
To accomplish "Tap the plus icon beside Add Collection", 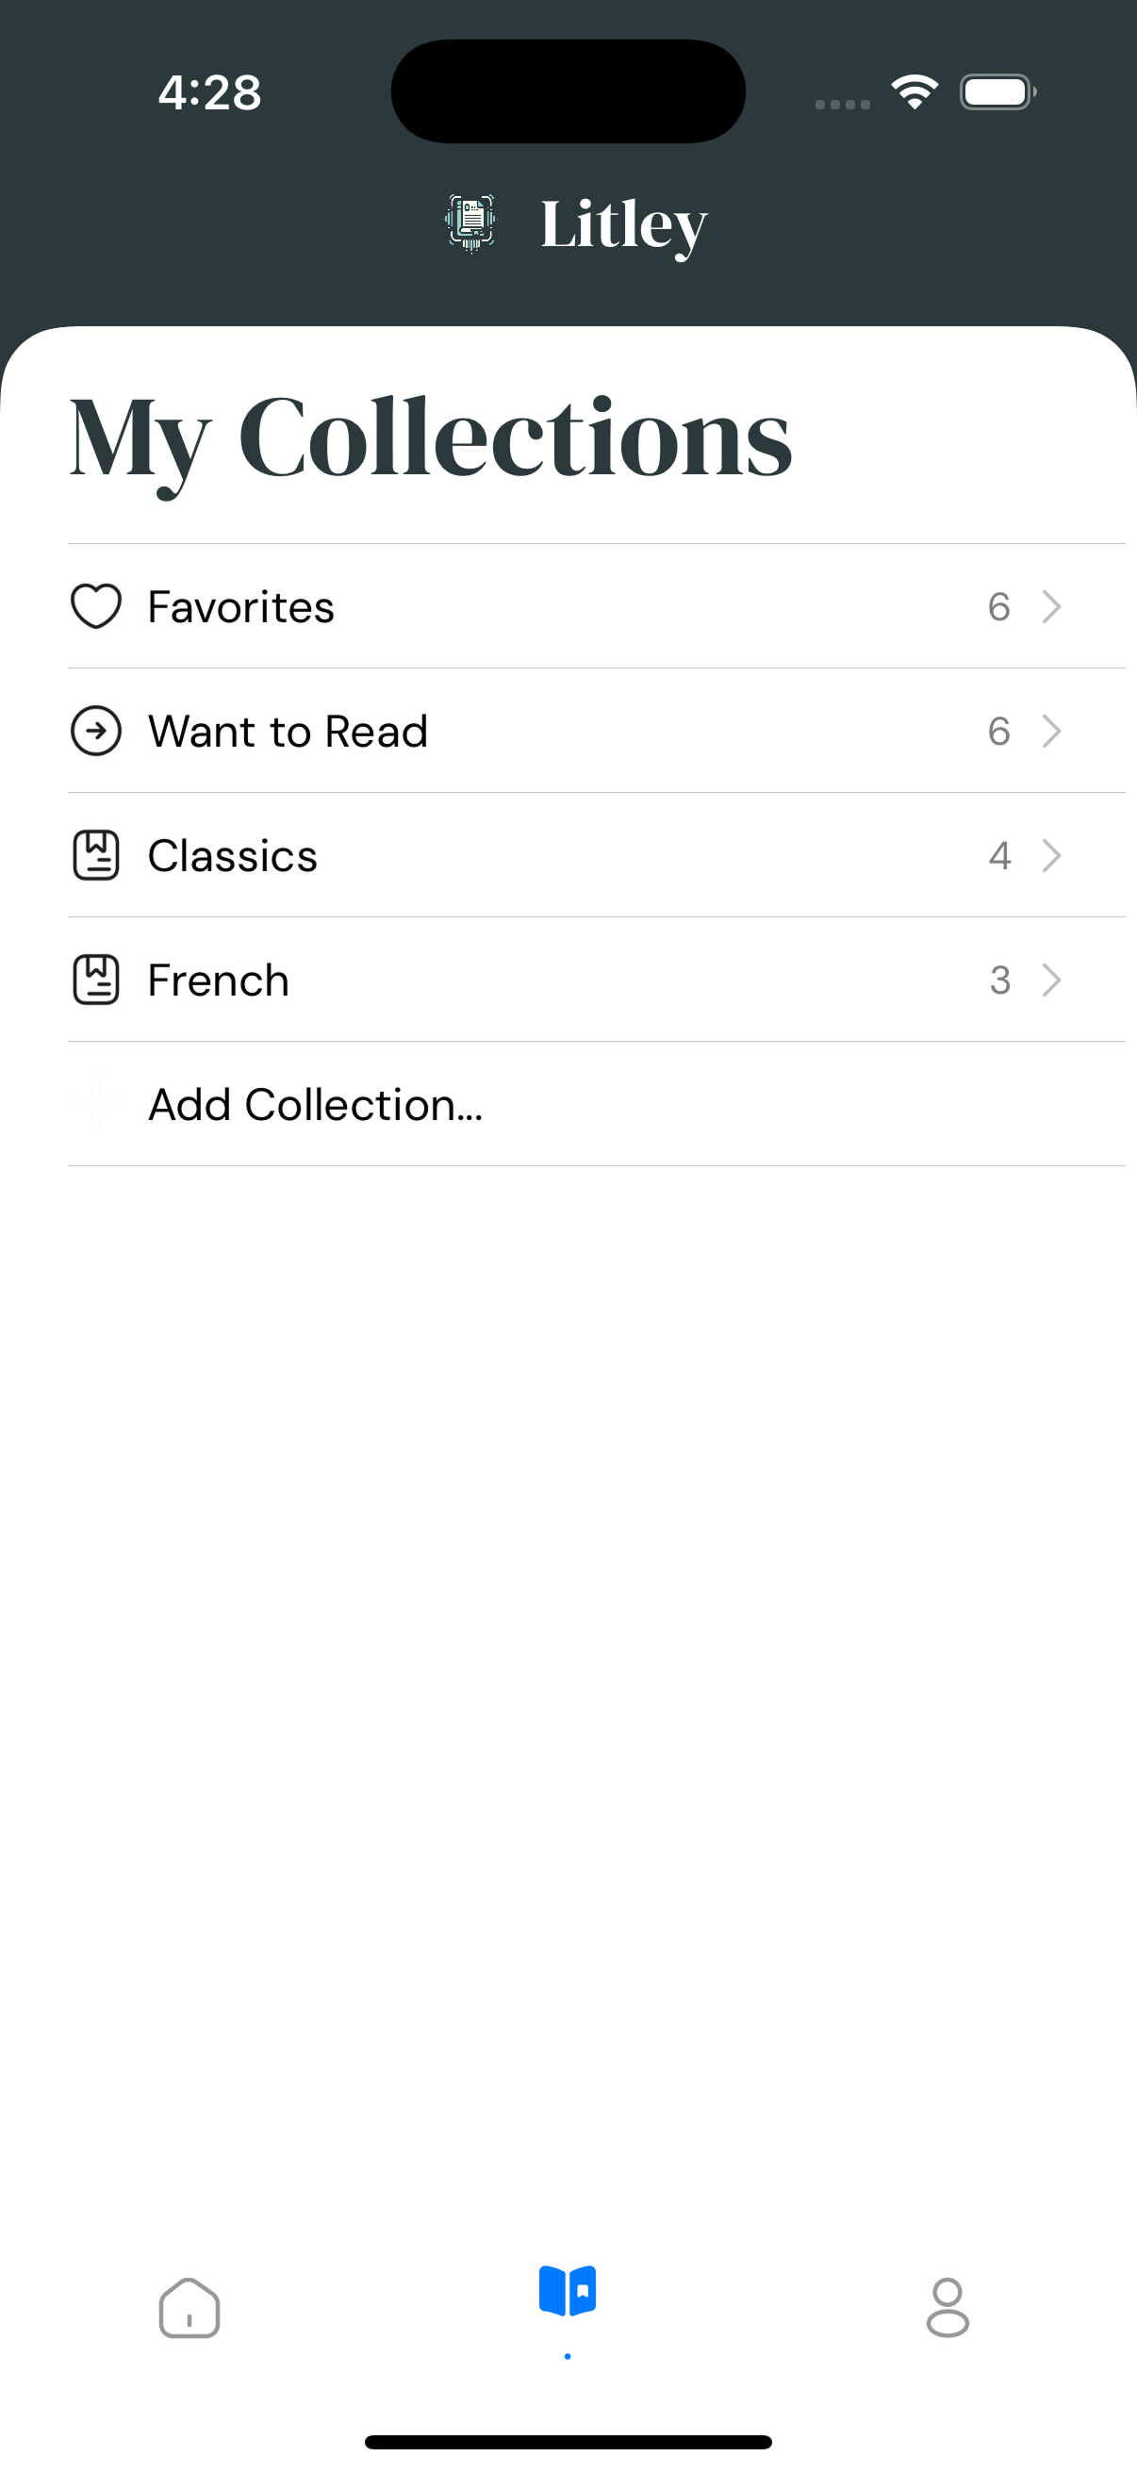I will [x=96, y=1105].
